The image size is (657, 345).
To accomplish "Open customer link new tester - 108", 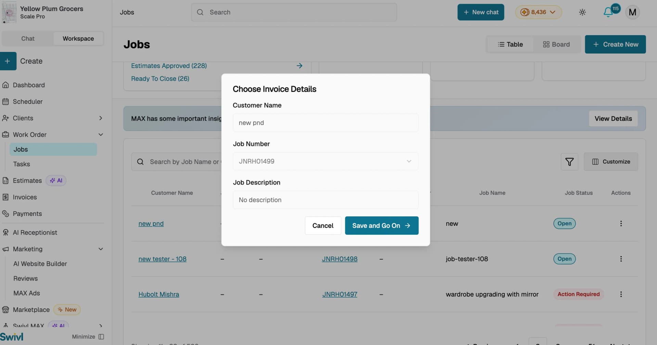I will pyautogui.click(x=162, y=259).
